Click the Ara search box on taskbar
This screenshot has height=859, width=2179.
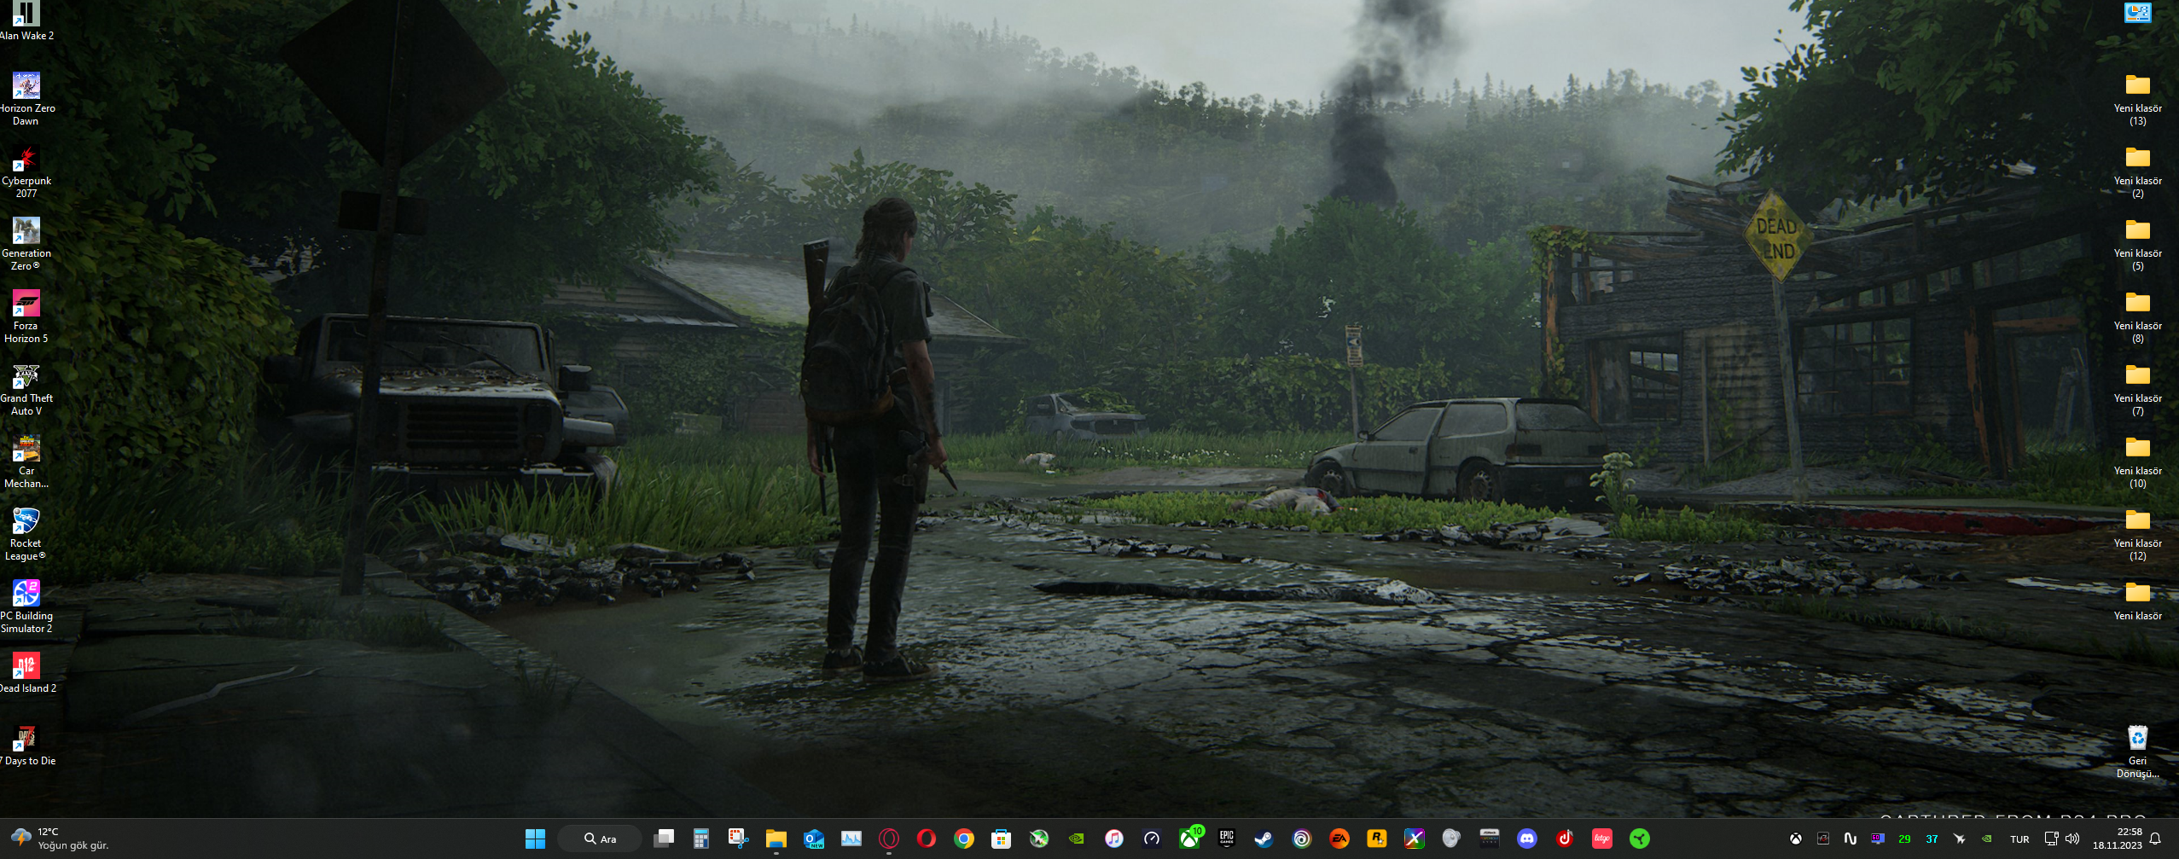(x=601, y=839)
